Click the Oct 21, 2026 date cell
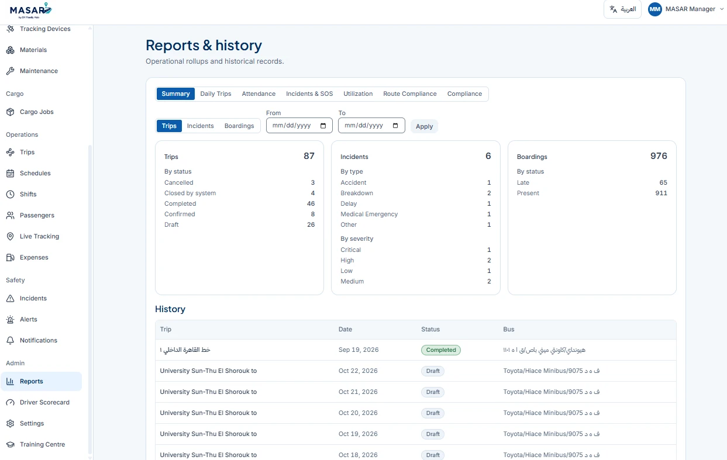727x460 pixels. pyautogui.click(x=358, y=392)
